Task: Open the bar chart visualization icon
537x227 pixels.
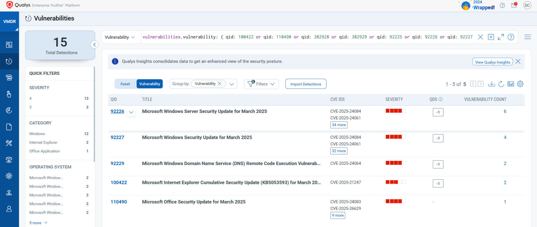Action: tap(511, 84)
